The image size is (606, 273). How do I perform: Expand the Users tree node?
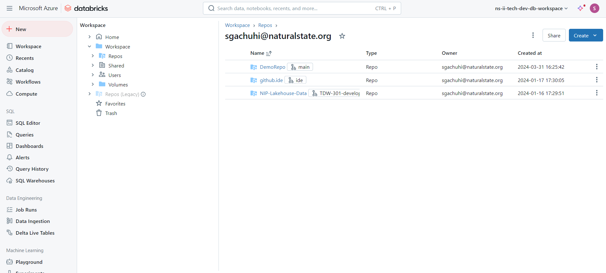pyautogui.click(x=93, y=75)
